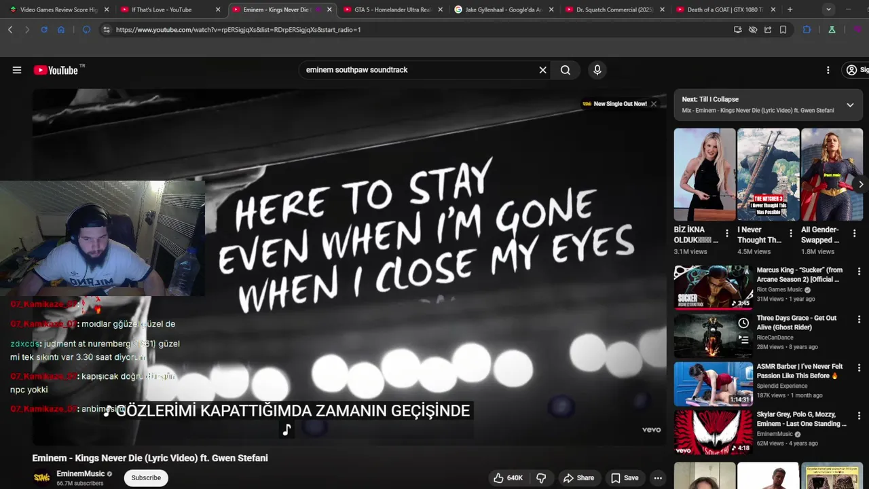Open the browser extensions puzzle icon

(x=807, y=30)
